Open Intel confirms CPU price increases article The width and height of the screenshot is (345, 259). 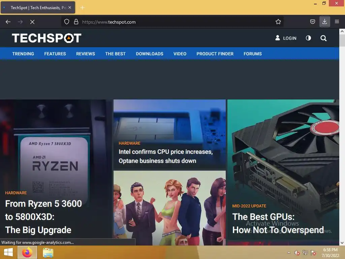pyautogui.click(x=166, y=156)
